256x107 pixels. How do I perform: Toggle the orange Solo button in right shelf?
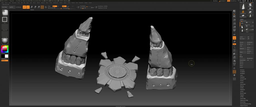234,72
